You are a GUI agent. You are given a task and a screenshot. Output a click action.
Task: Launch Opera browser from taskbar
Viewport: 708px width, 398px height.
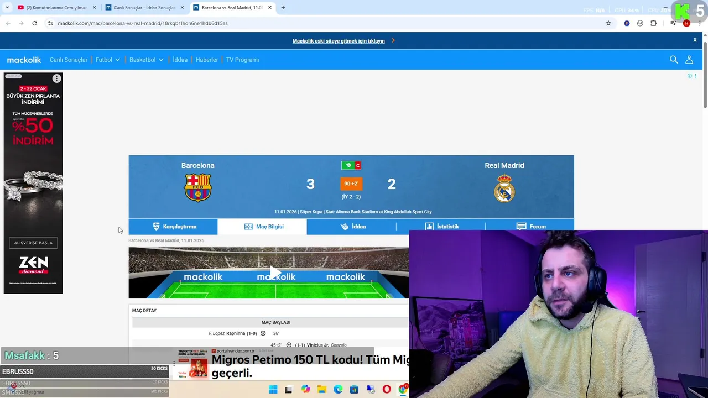(x=387, y=390)
